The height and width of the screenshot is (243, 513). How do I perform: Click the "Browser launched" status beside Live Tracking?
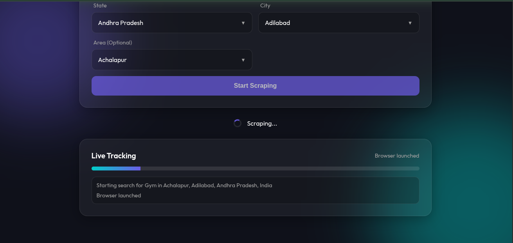tap(397, 156)
